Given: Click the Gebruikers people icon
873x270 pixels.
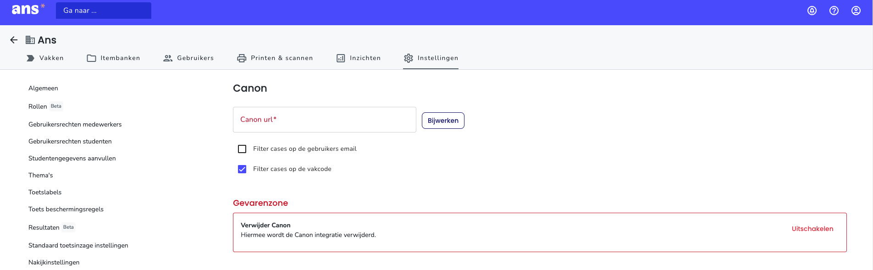Looking at the screenshot, I should 168,58.
